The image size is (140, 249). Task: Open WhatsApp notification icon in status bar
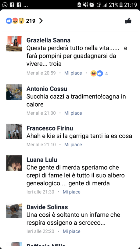pos(5,5)
